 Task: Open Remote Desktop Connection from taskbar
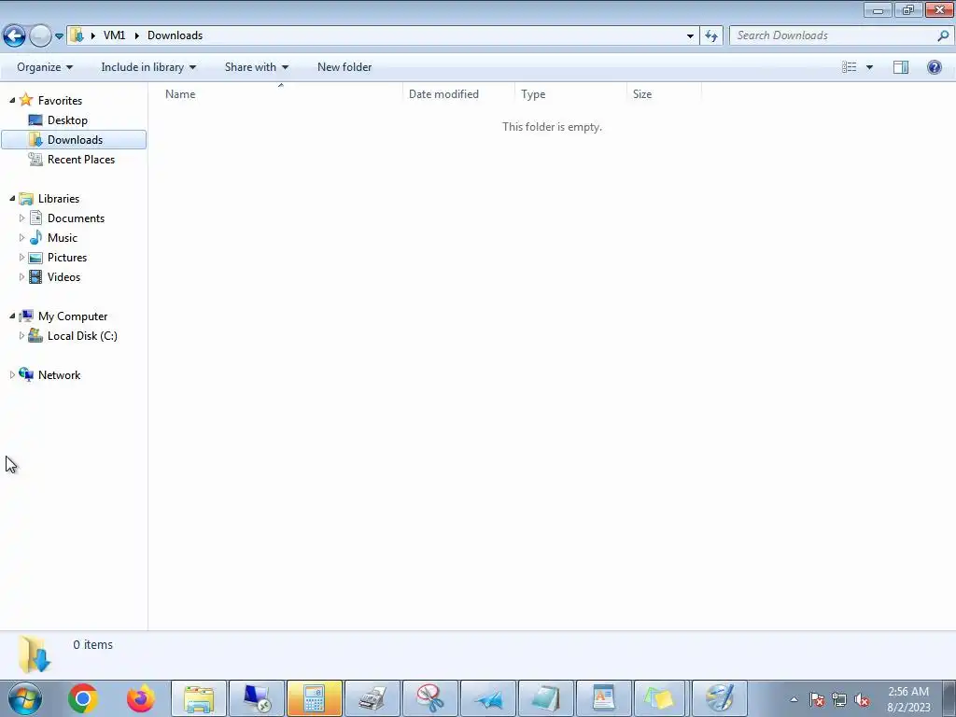(257, 698)
